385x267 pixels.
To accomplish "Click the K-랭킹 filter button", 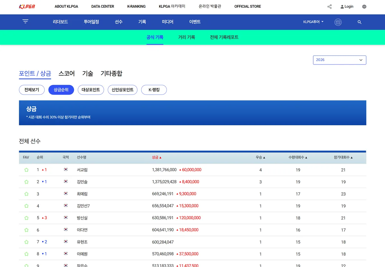I will point(154,90).
